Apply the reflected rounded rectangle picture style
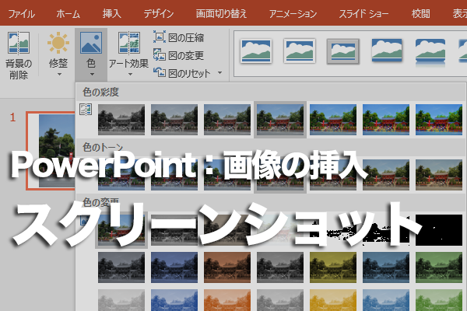The height and width of the screenshot is (311, 467). (430, 51)
